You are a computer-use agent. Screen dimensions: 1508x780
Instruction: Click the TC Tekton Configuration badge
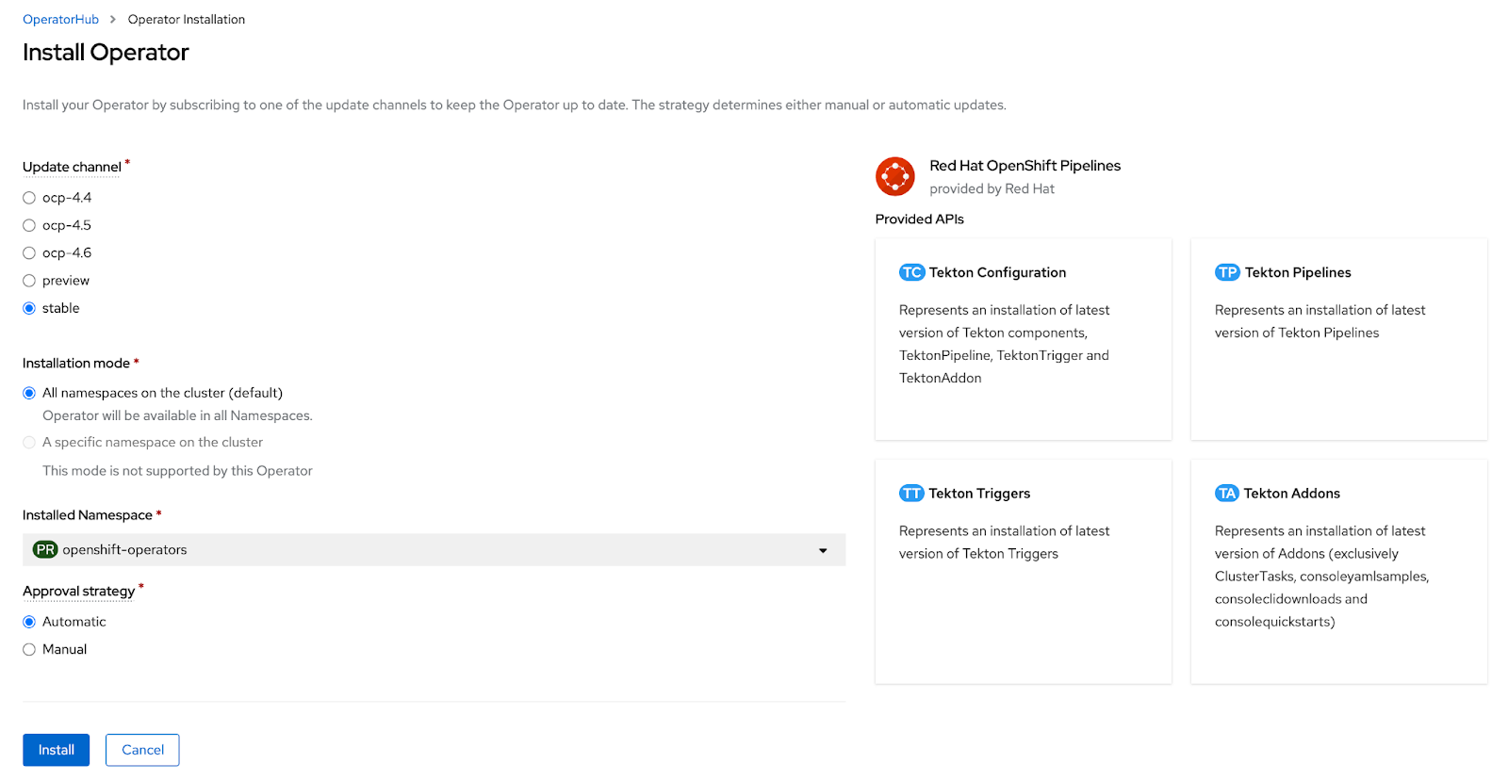coord(911,272)
